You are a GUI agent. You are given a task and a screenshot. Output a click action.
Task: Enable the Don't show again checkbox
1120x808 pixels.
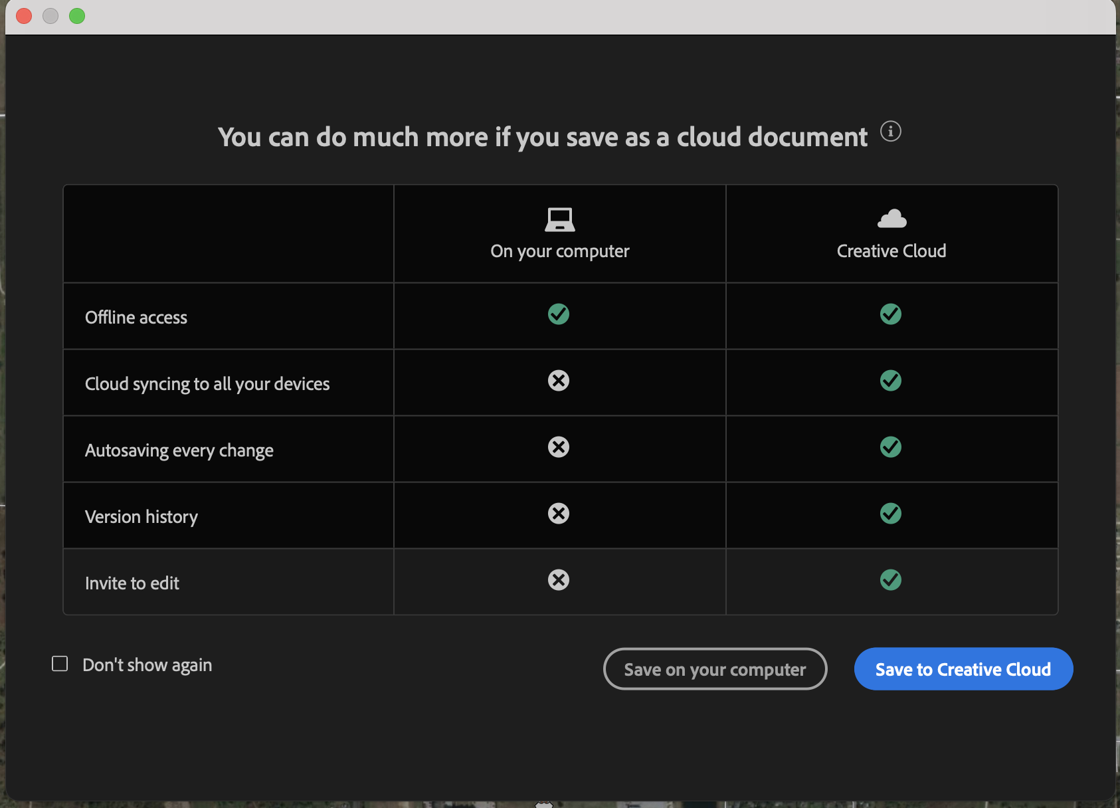point(60,664)
